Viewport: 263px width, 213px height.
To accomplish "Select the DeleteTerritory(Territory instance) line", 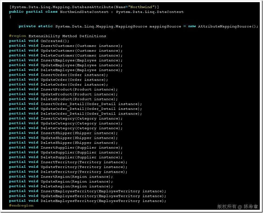I will pyautogui.click(x=68, y=172).
